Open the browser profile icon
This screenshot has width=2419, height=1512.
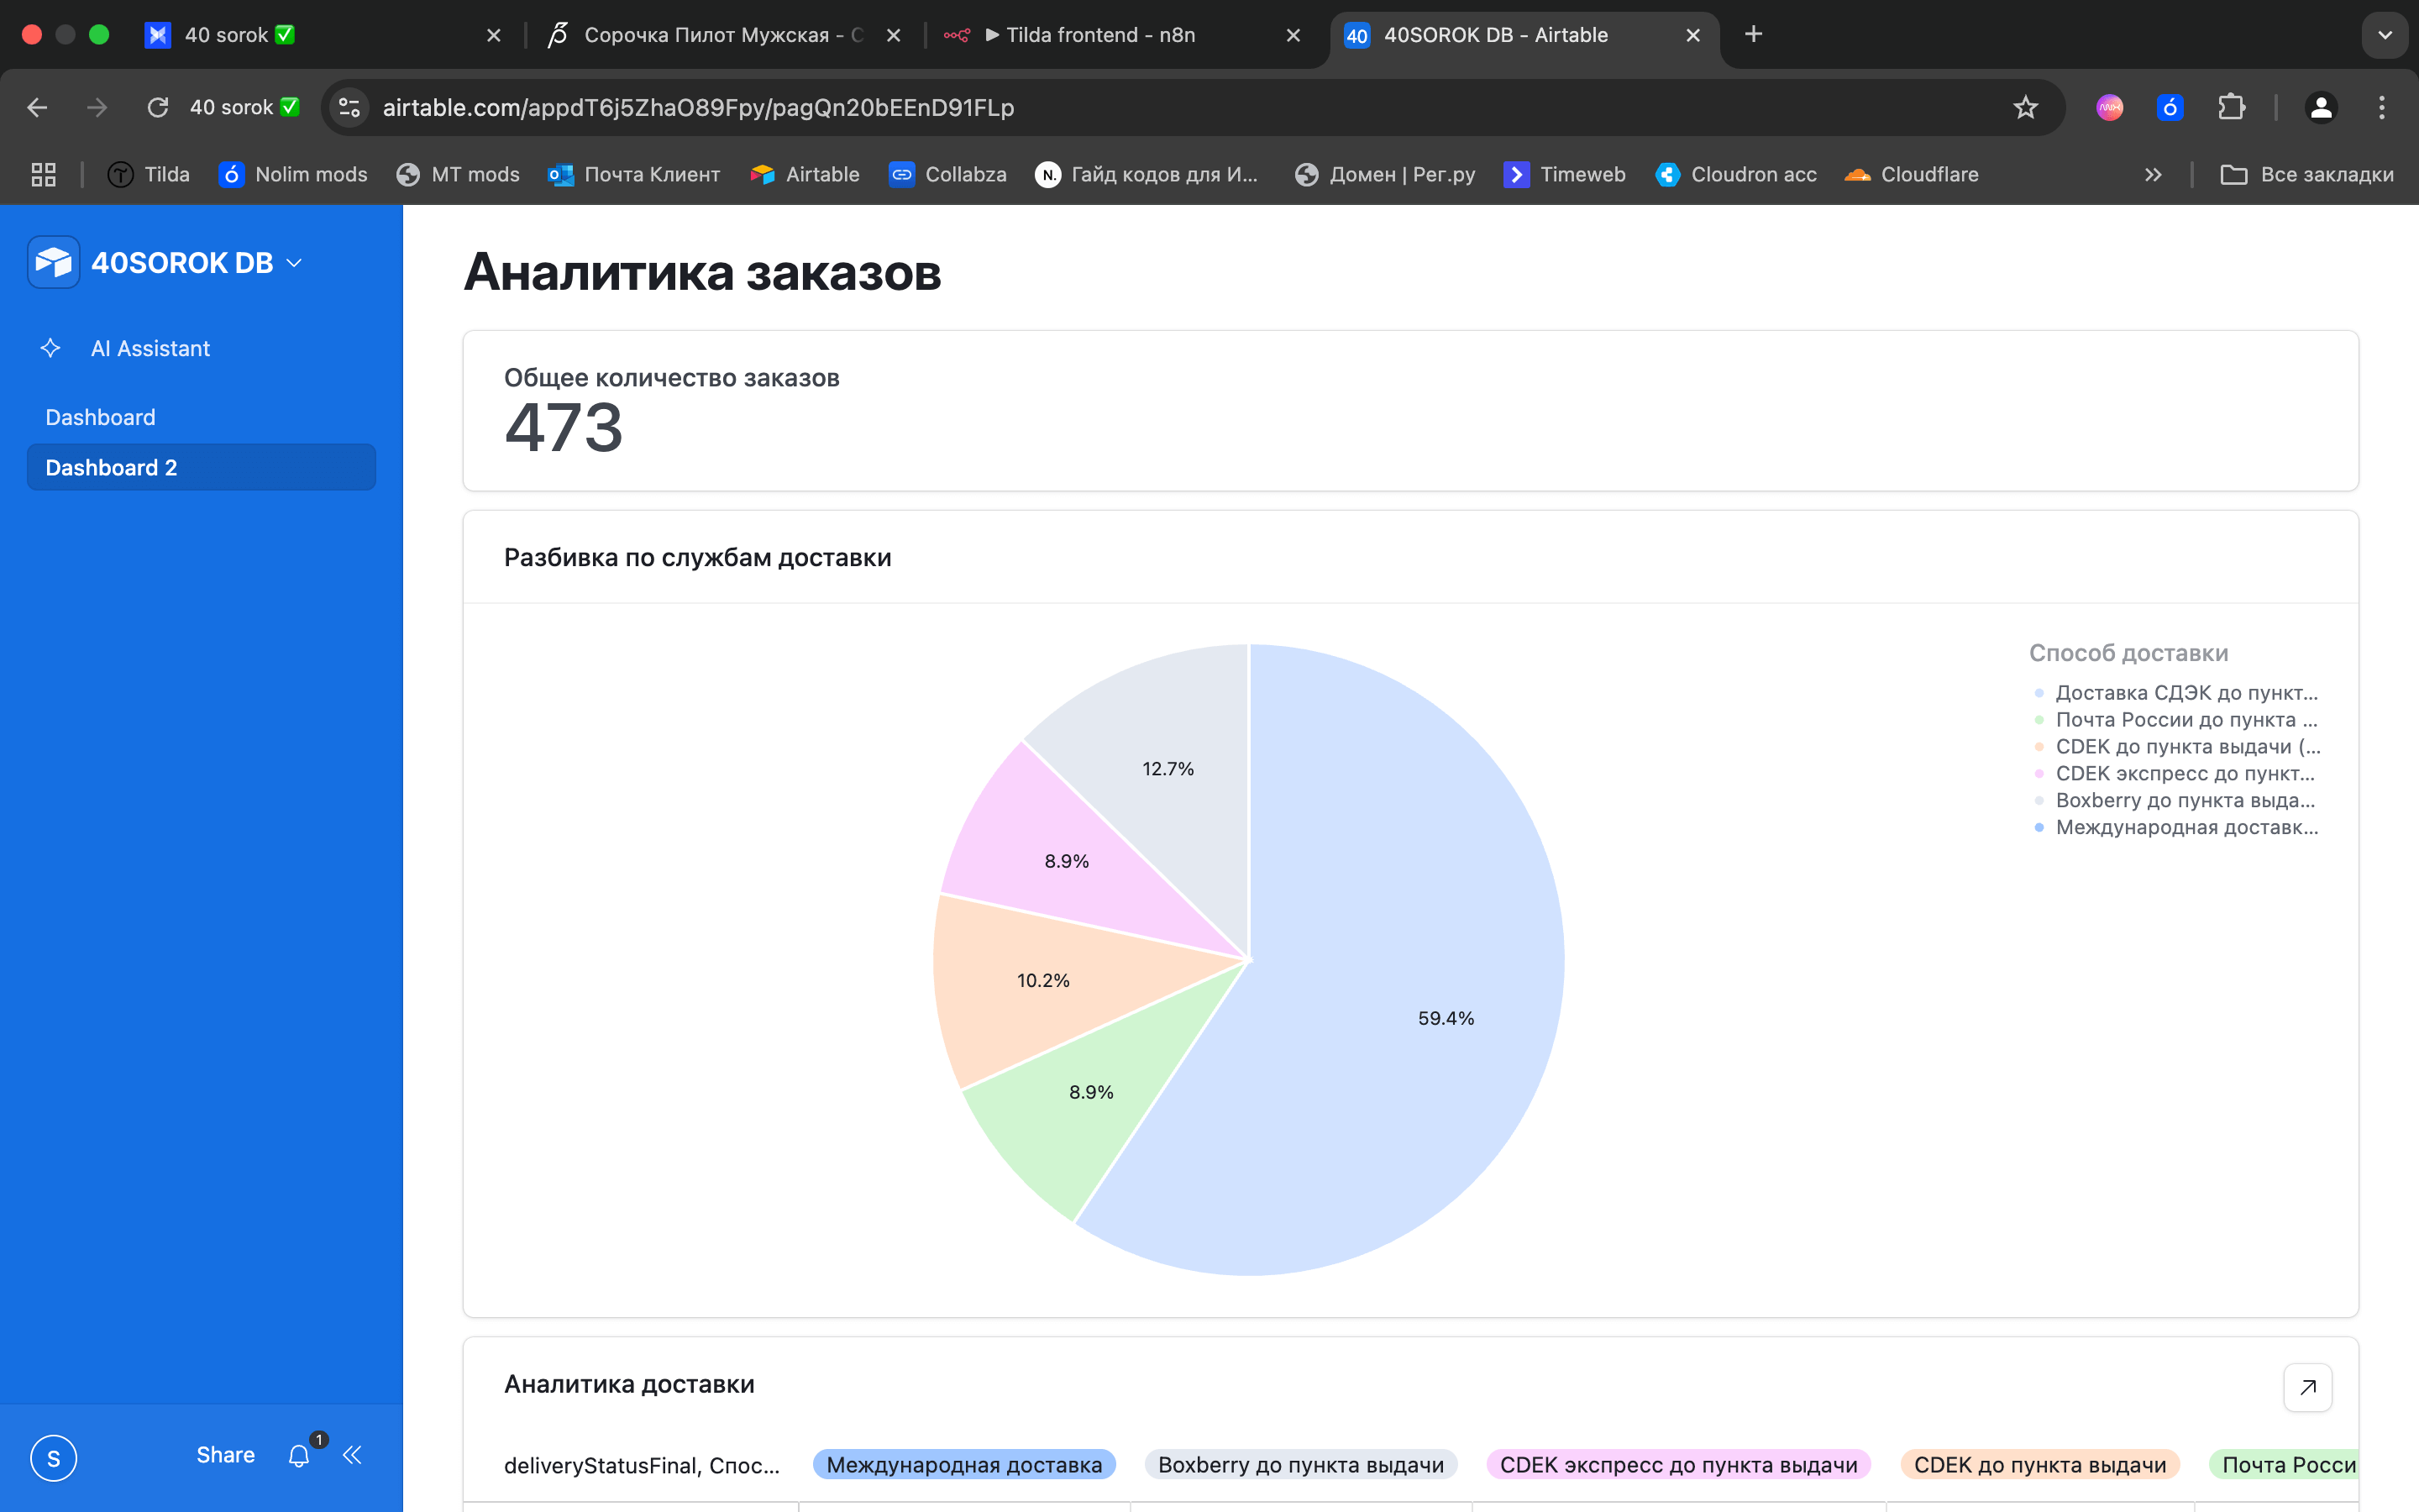point(2321,107)
